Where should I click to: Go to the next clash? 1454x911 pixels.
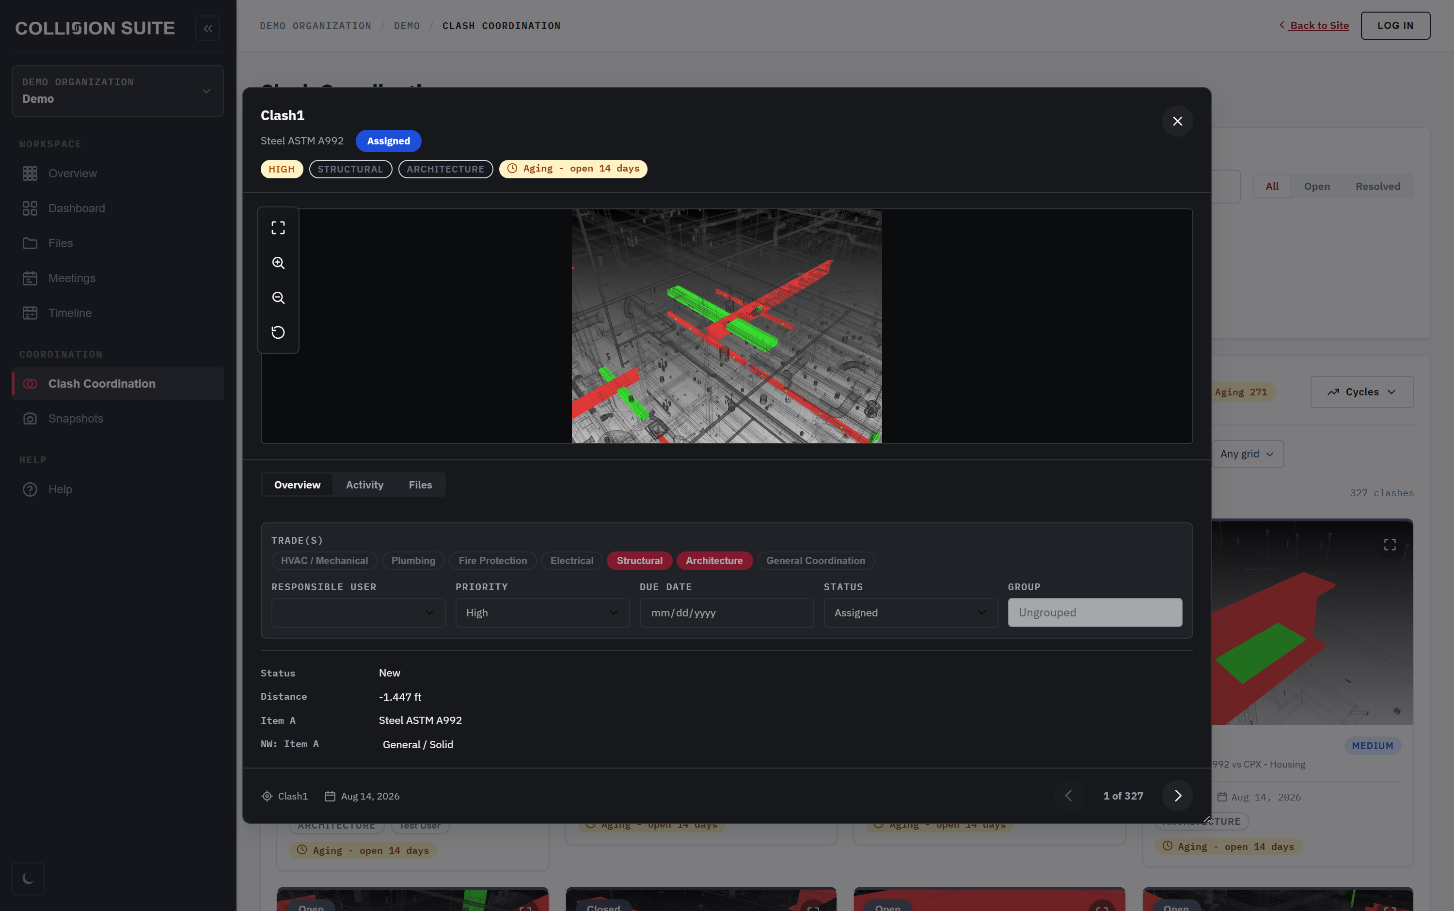click(1177, 796)
